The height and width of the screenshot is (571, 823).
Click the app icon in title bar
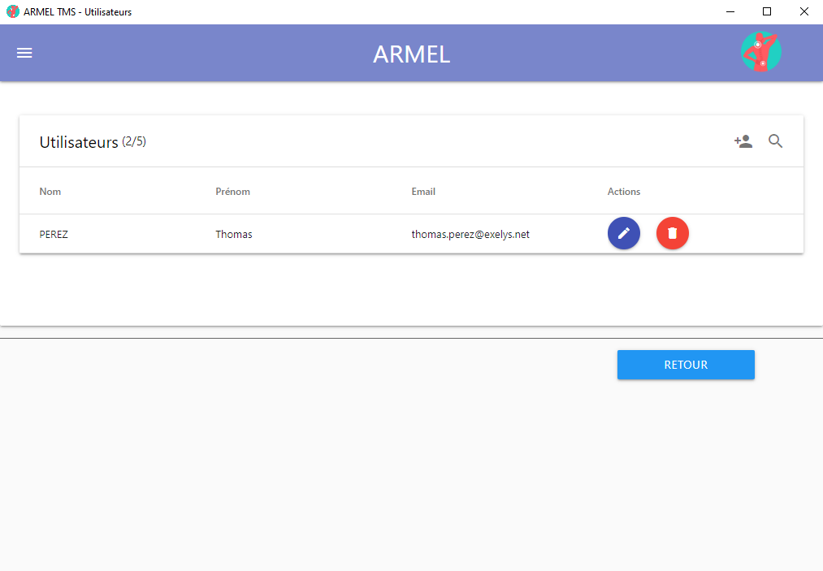click(x=12, y=12)
